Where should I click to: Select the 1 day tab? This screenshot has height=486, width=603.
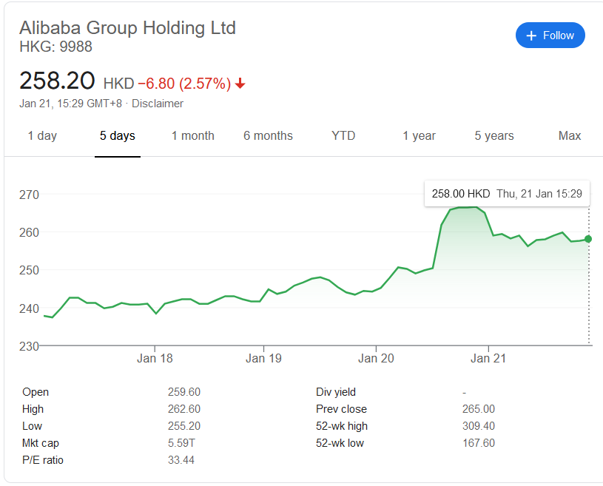(x=42, y=135)
